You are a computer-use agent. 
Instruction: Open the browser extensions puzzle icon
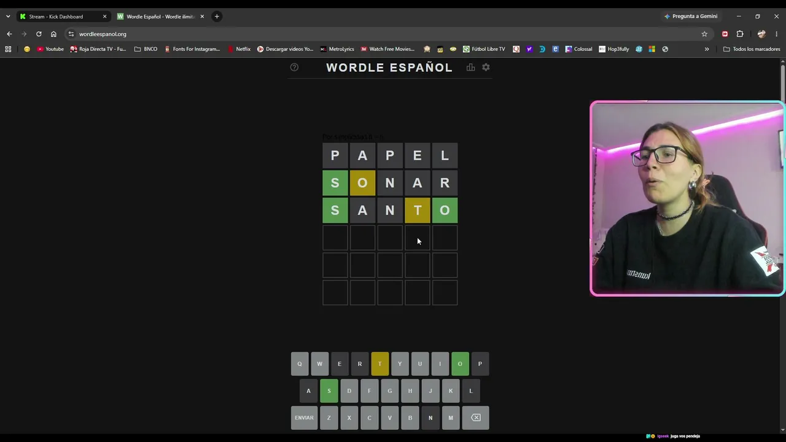(740, 34)
